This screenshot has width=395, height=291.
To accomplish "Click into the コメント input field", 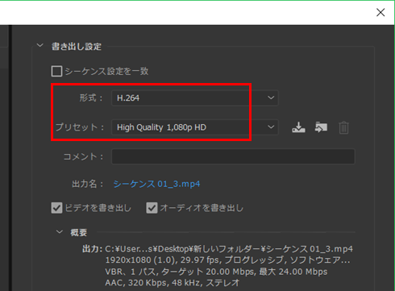I will point(233,156).
